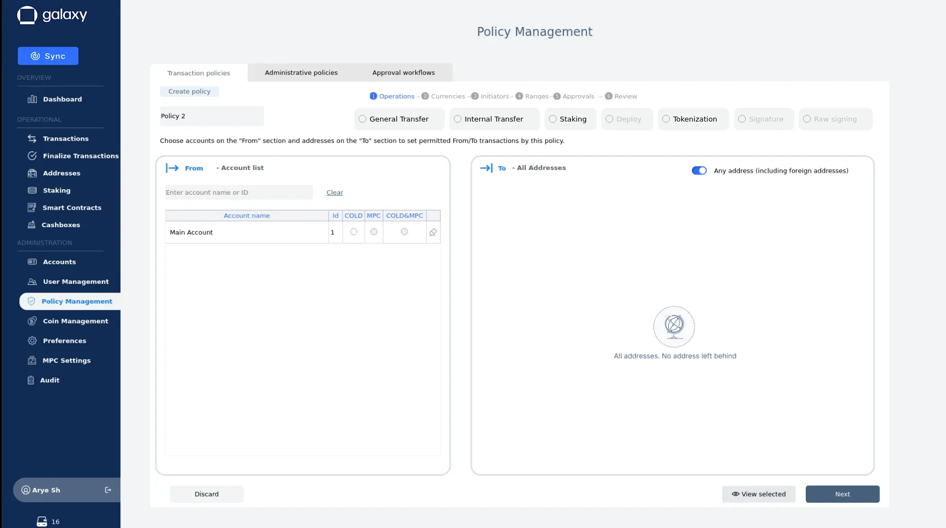Click the Clear link
946x528 pixels.
(334, 193)
